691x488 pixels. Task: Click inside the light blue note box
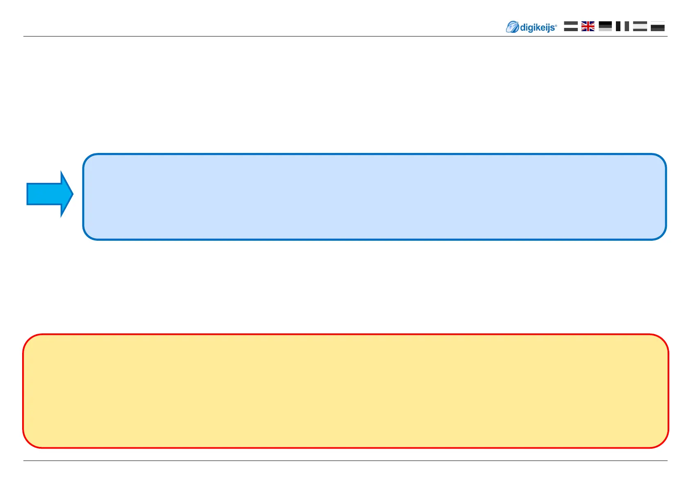pyautogui.click(x=374, y=197)
